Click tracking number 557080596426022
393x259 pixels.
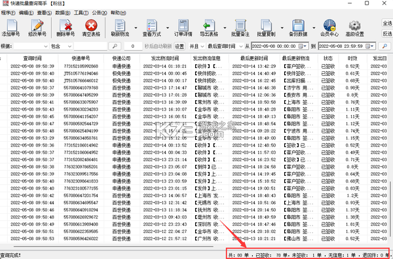(81, 239)
